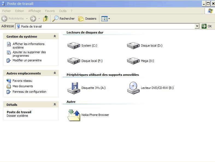Click the Panneau de configuration icon
This screenshot has height=162, width=215.
[x=9, y=92]
